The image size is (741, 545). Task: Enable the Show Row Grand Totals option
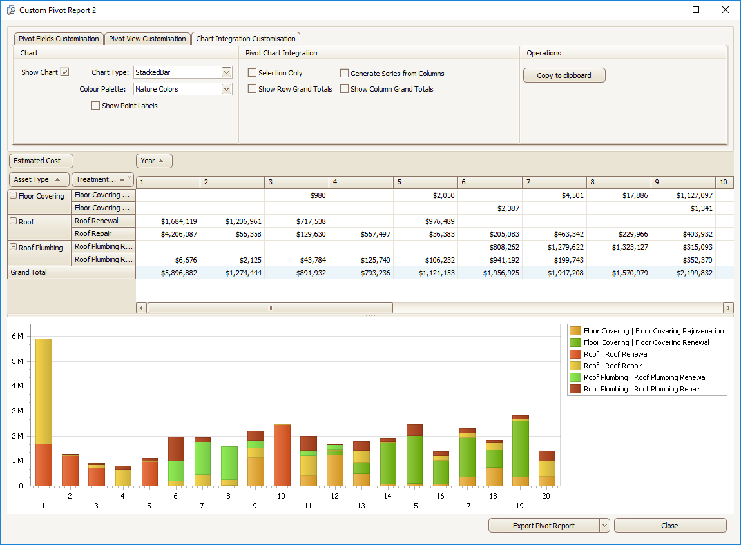point(252,89)
